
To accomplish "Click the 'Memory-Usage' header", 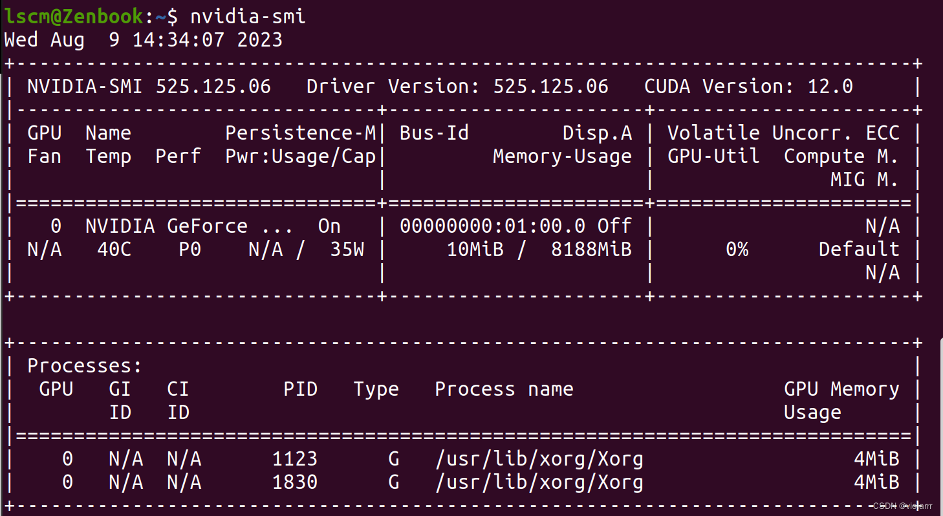I will coord(562,156).
